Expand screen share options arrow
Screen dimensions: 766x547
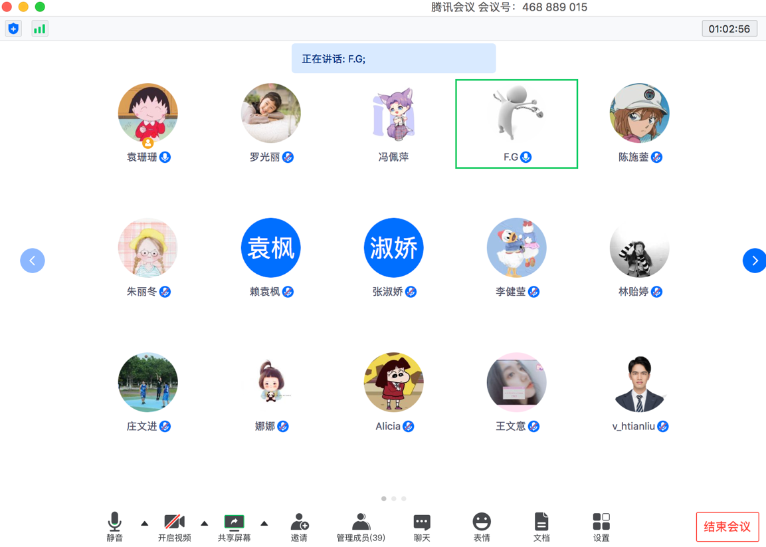pyautogui.click(x=264, y=524)
